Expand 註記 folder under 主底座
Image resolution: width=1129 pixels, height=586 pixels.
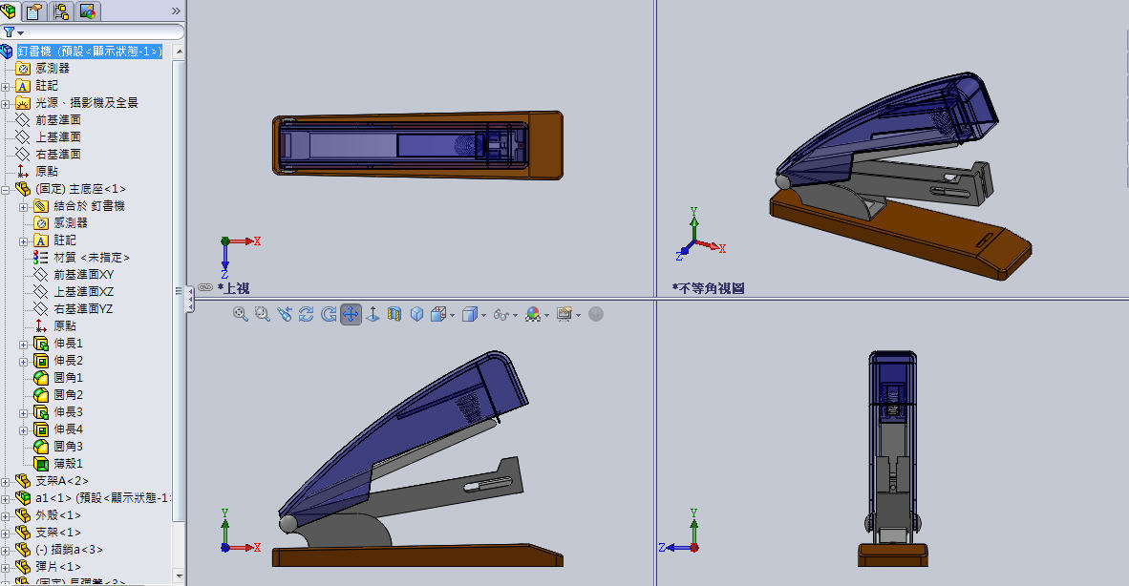pos(24,241)
